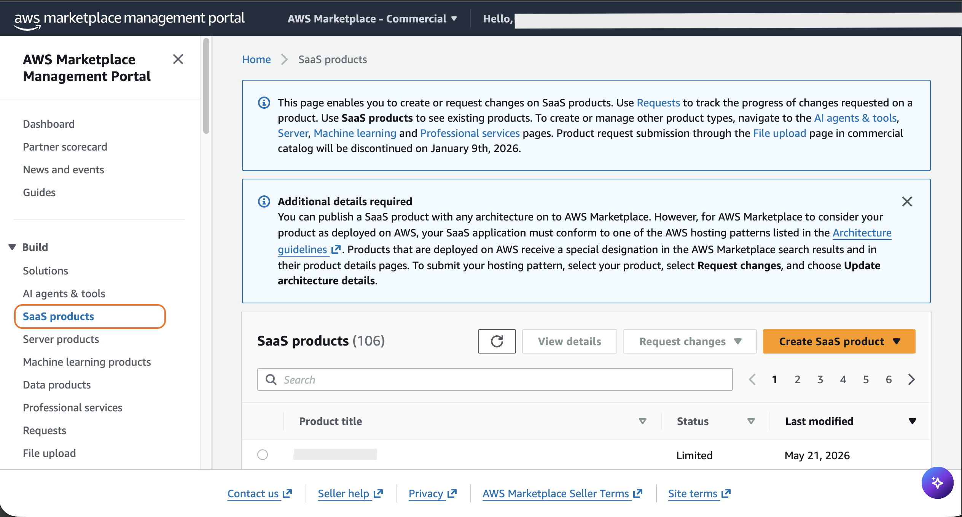962x517 pixels.
Task: Click the Limited status cell
Action: coord(694,455)
